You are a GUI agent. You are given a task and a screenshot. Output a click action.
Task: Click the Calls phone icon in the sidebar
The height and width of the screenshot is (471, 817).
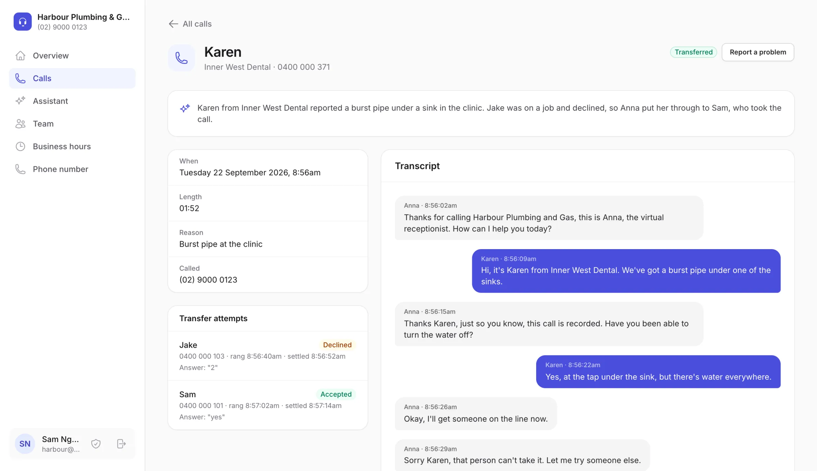pos(20,78)
